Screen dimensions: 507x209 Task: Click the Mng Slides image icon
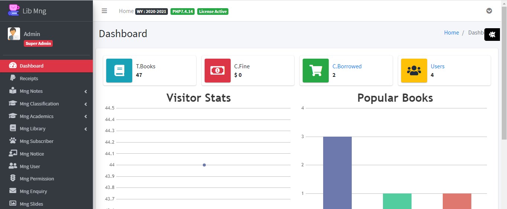click(13, 203)
